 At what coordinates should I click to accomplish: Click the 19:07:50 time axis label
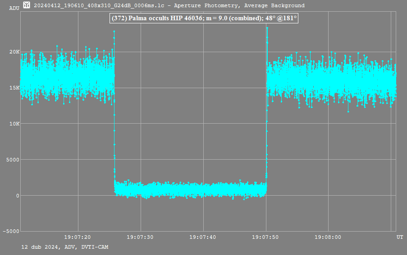point(265,237)
